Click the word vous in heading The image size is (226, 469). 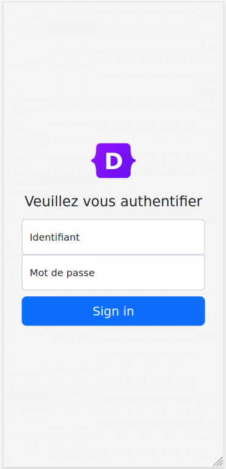coord(100,202)
